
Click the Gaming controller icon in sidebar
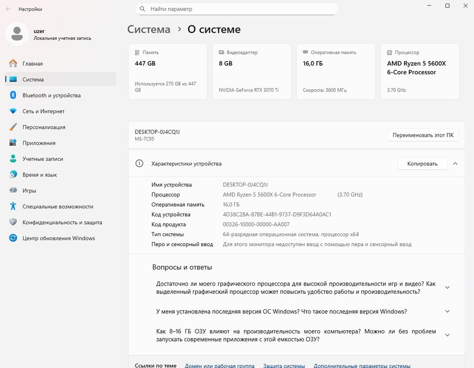pos(13,190)
